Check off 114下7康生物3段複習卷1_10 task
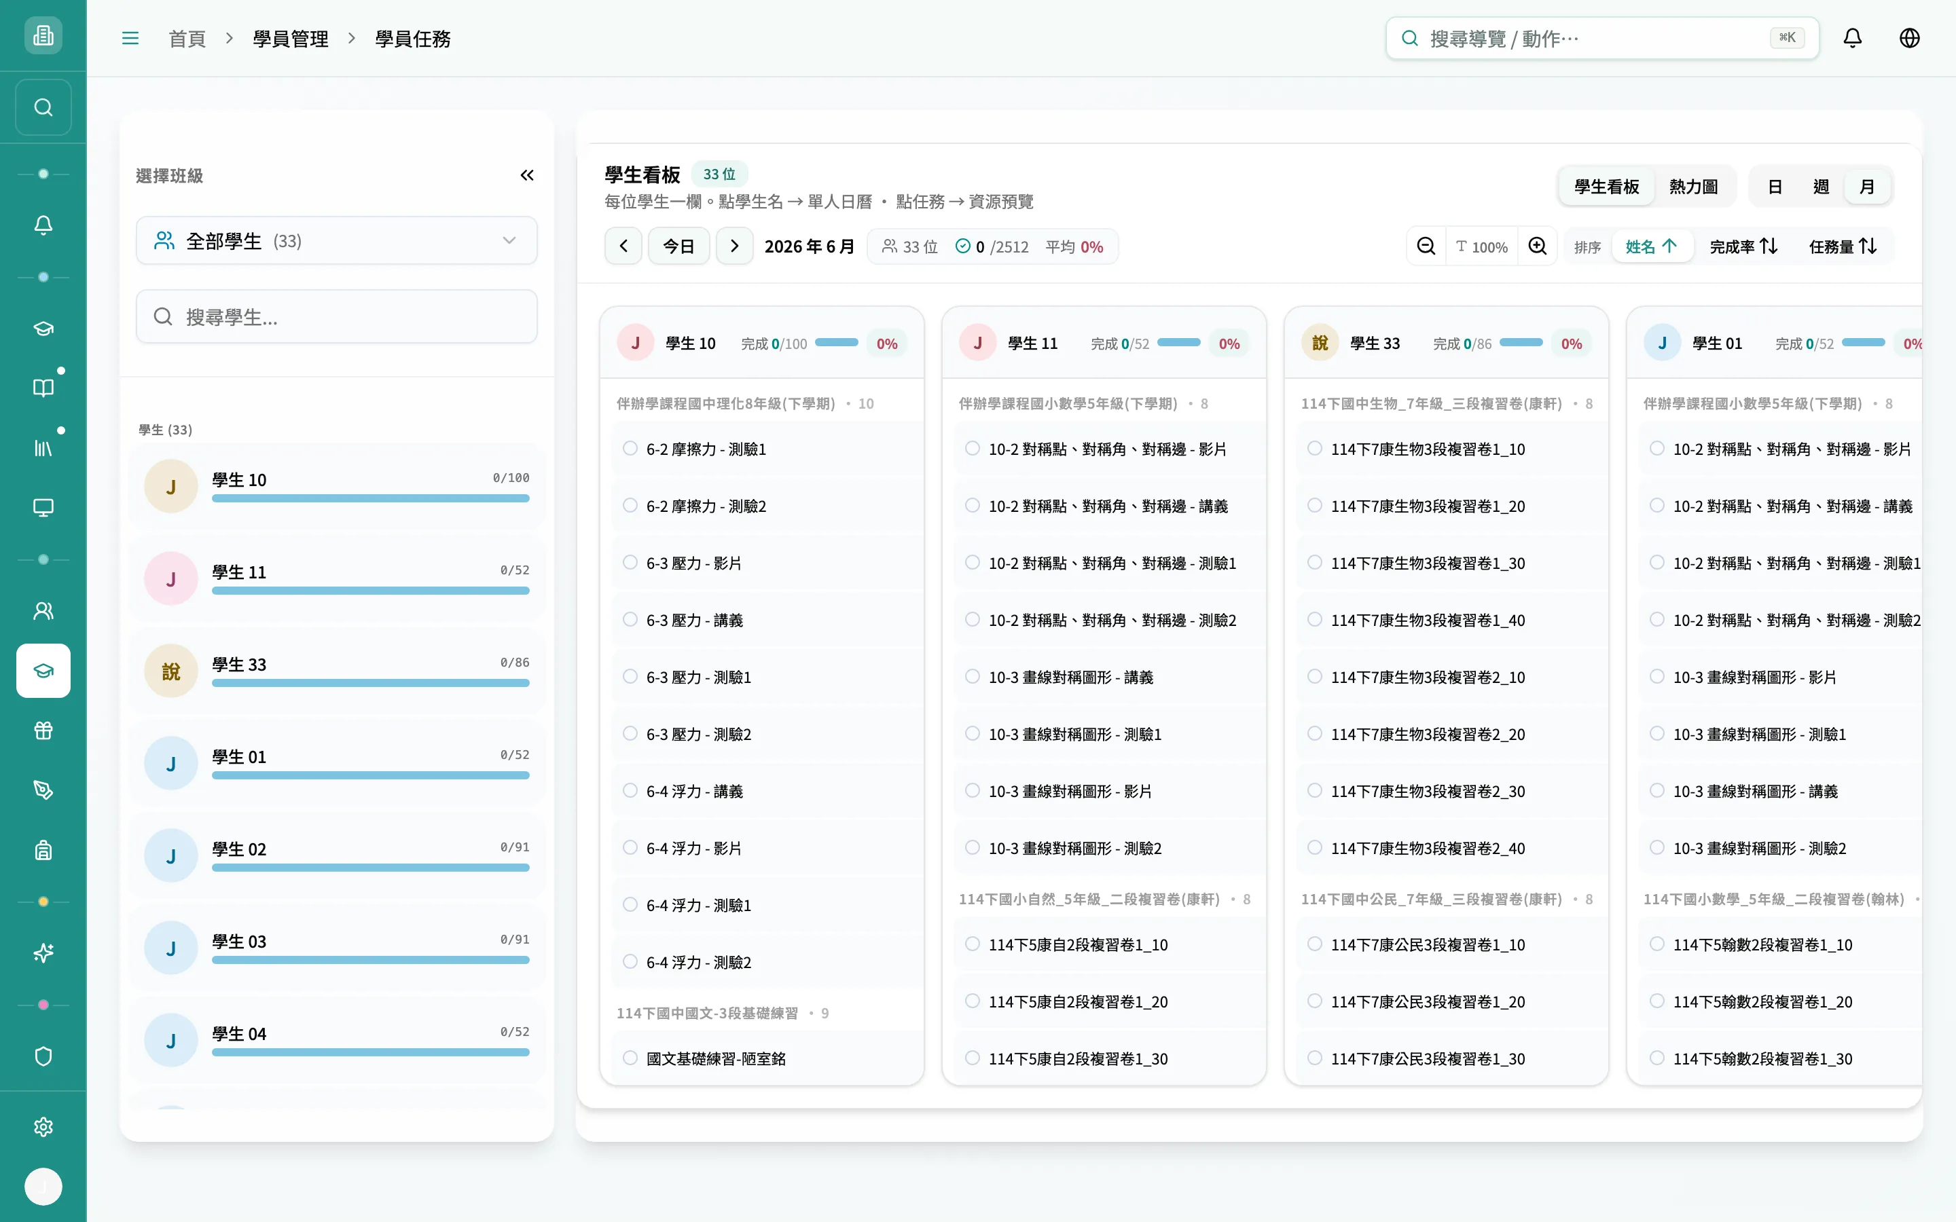 click(x=1315, y=449)
